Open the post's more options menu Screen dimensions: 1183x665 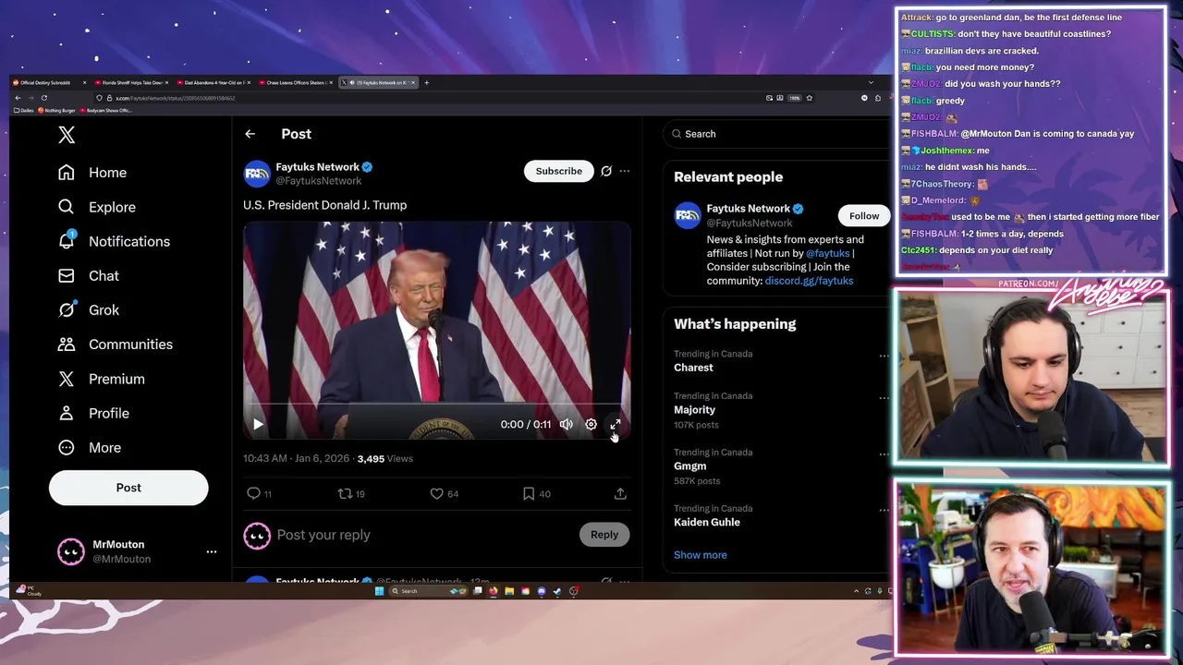coord(625,171)
